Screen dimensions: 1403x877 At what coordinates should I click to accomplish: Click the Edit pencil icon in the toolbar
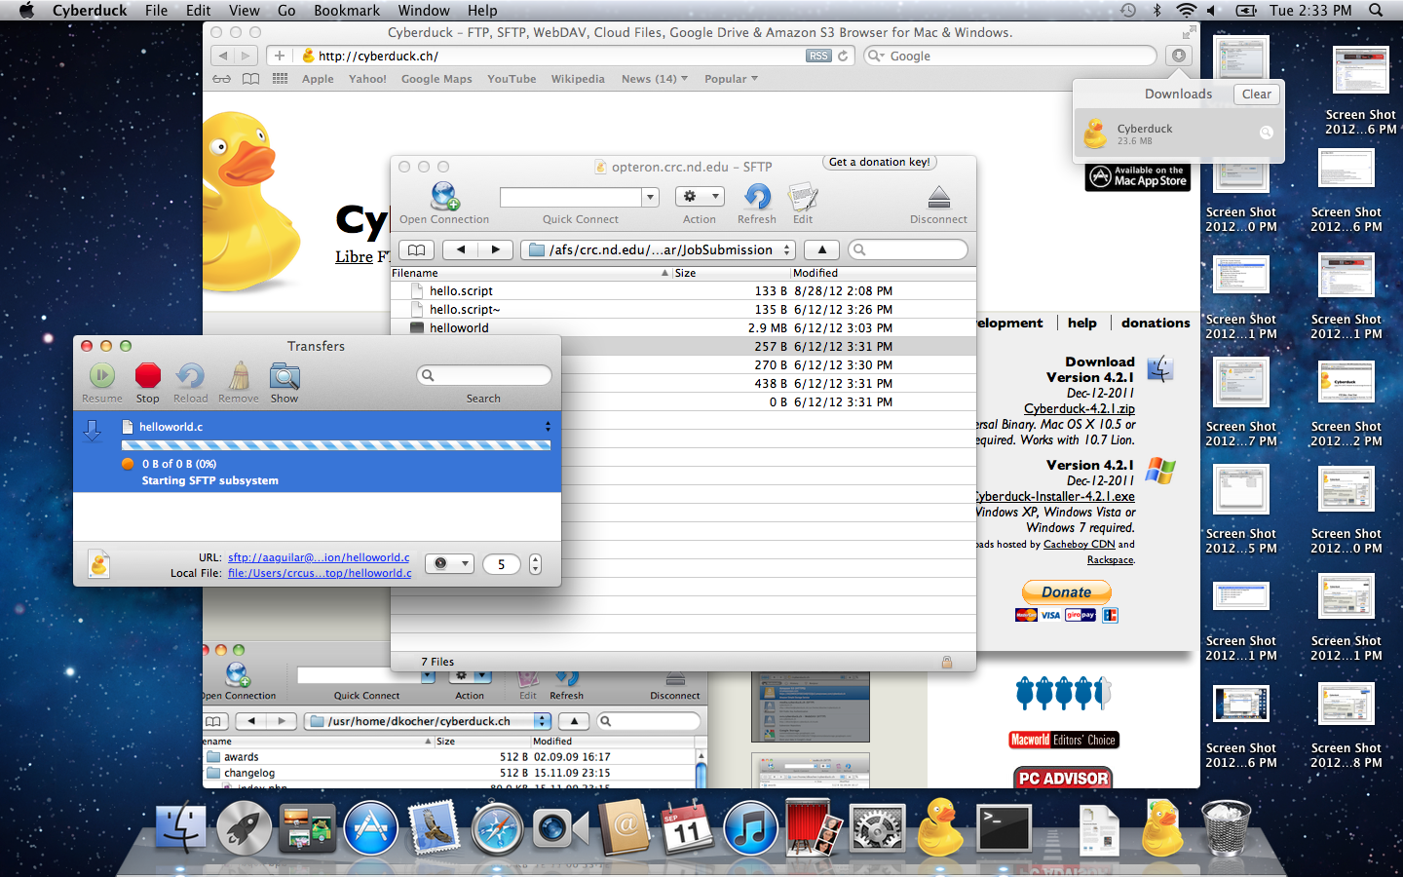tap(803, 198)
